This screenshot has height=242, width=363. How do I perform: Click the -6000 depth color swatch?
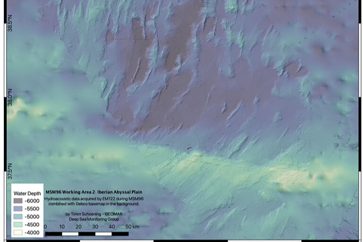(x=18, y=201)
